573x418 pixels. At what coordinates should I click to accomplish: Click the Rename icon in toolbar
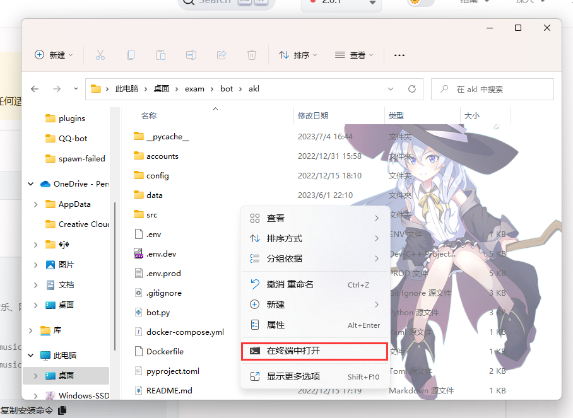[191, 55]
